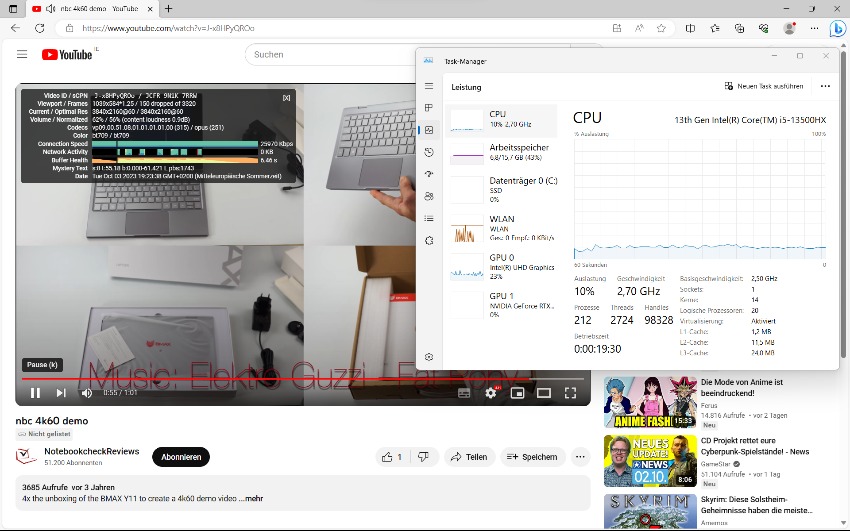The height and width of the screenshot is (531, 850).
Task: Pause the playing video
Action: point(35,393)
